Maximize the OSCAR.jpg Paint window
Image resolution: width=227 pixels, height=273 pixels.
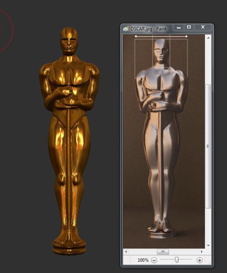coord(189,27)
